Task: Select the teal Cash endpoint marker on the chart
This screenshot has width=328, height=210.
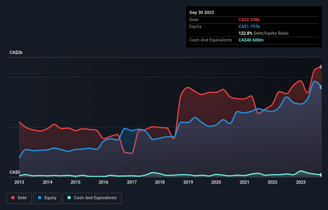Action: tap(321, 175)
